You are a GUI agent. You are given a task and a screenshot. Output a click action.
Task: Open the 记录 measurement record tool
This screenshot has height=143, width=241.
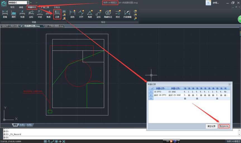coord(57,14)
